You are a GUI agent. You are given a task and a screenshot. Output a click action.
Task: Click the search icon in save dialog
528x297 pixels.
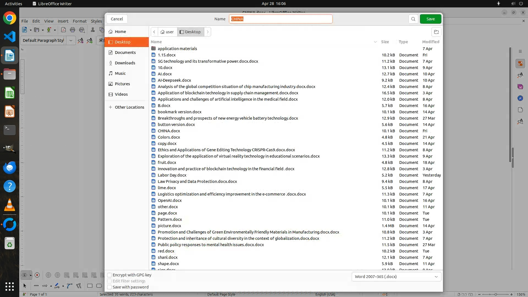[x=413, y=19]
